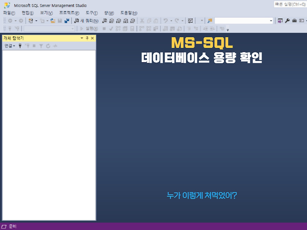
Task: Click the Save disk icon
Action: pos(60,20)
